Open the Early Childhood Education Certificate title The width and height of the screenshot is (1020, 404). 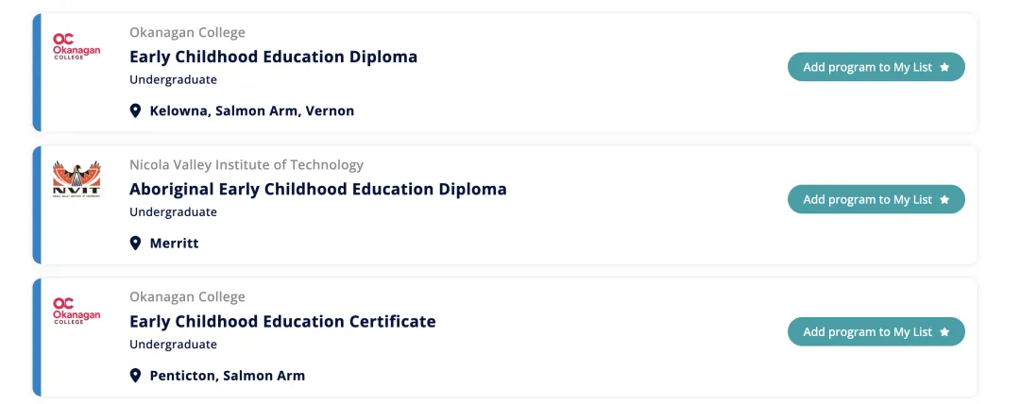pyautogui.click(x=282, y=321)
